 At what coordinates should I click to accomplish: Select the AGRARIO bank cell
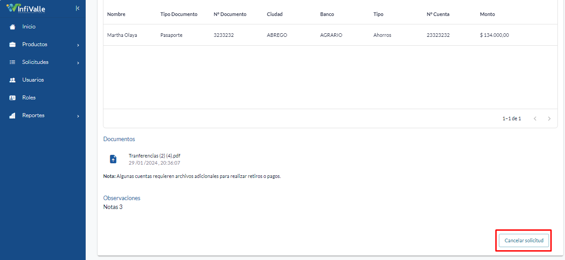click(331, 35)
